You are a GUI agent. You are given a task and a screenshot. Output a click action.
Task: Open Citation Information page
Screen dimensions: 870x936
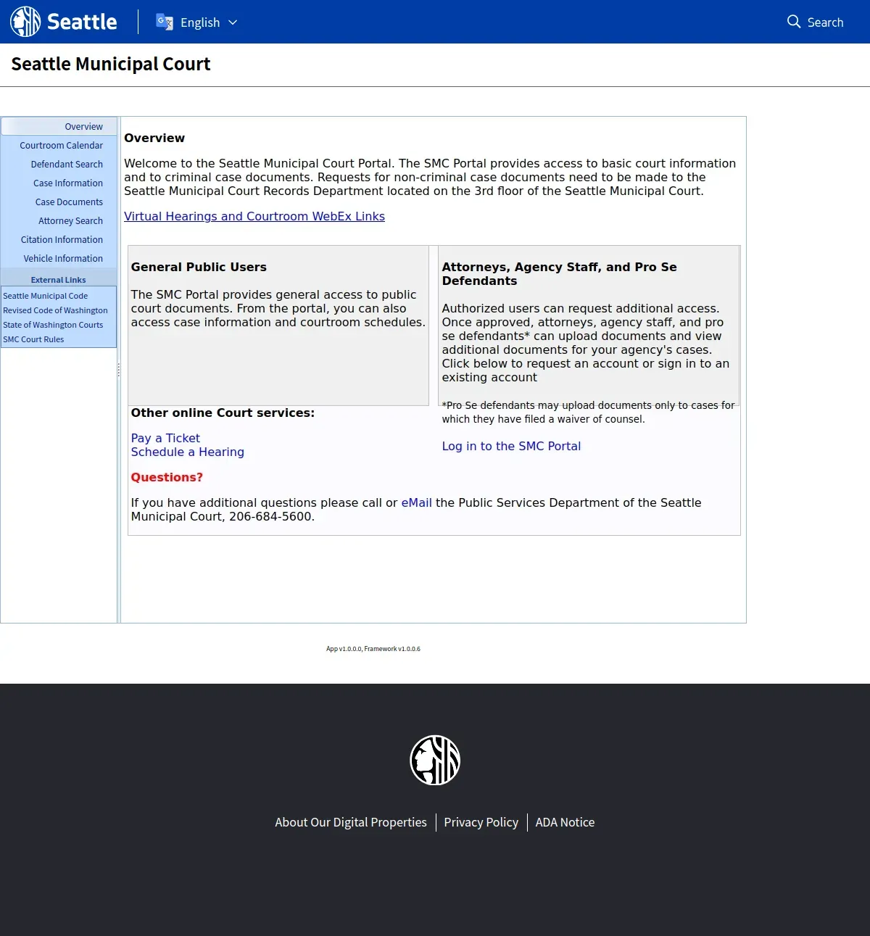click(62, 239)
